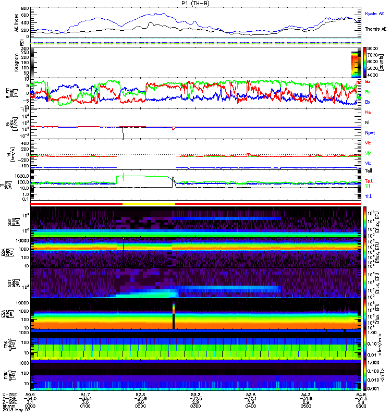This screenshot has height=417, width=391.
Task: Click the yellow segment of the status bar
Action: (x=149, y=204)
